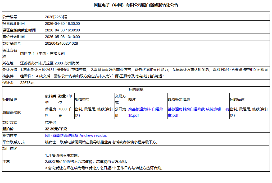Click the 规格型号 column header
This screenshot has height=183, width=272.
coord(82,99)
